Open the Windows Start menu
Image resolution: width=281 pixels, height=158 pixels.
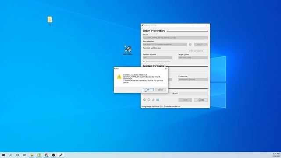(4, 155)
